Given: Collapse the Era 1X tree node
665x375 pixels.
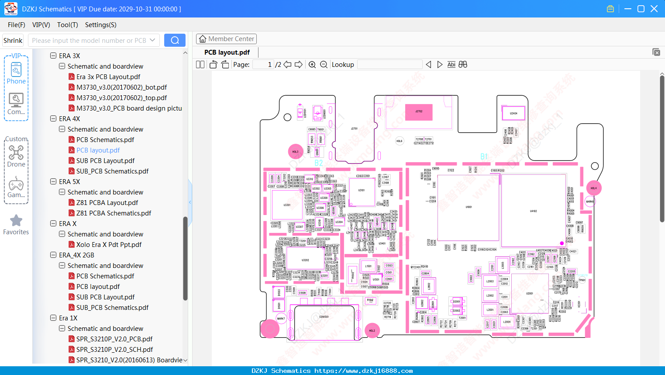Looking at the screenshot, I should [53, 318].
